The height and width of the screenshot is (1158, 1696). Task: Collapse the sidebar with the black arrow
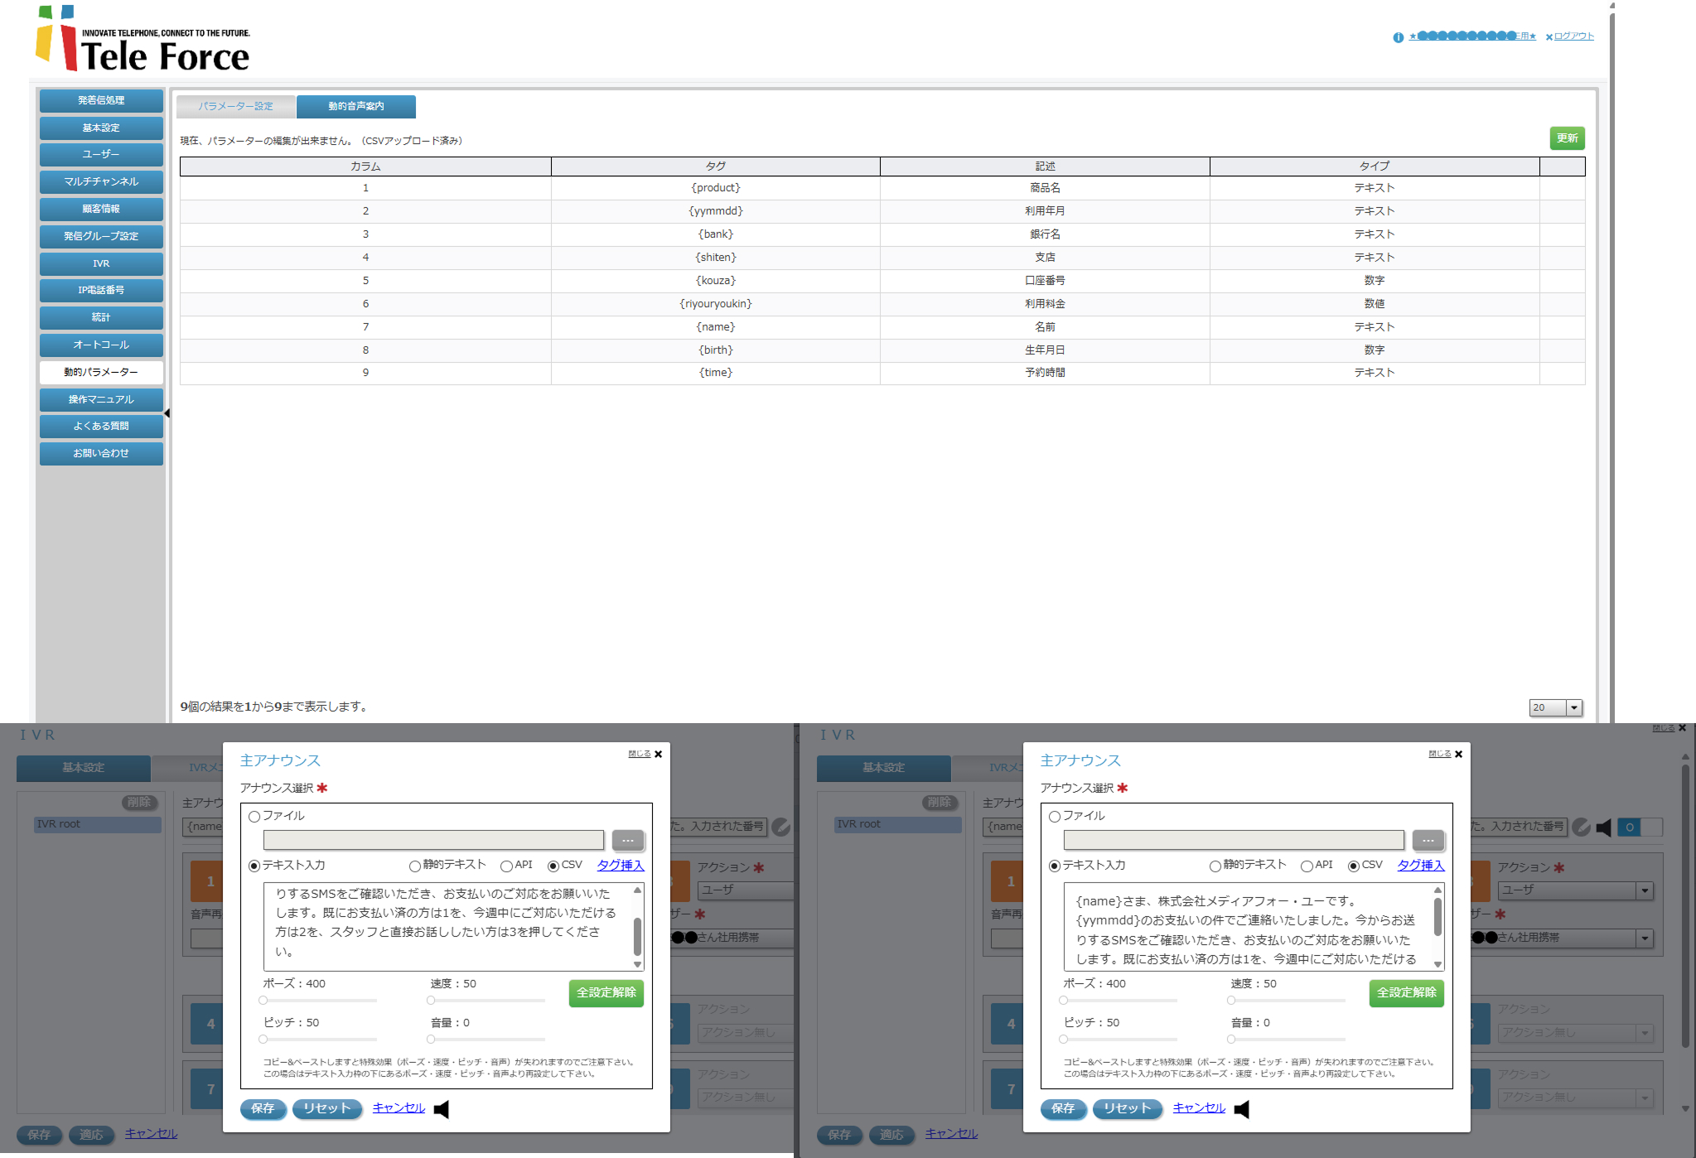pyautogui.click(x=167, y=413)
